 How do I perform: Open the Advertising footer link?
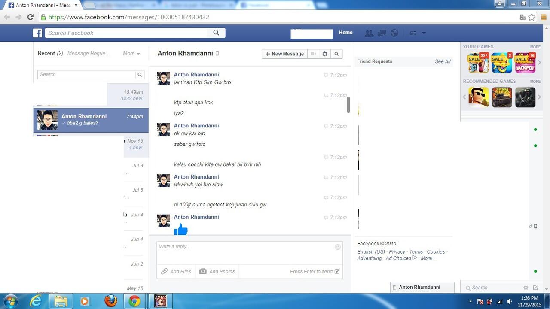[369, 258]
